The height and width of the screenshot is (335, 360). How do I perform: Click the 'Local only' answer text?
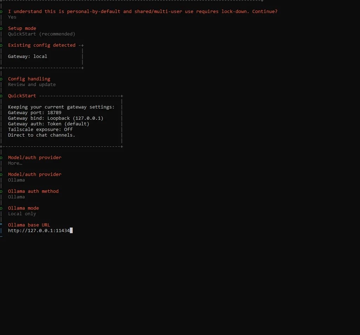pos(22,214)
